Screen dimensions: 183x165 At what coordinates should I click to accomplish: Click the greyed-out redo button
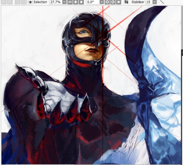pos(10,2)
